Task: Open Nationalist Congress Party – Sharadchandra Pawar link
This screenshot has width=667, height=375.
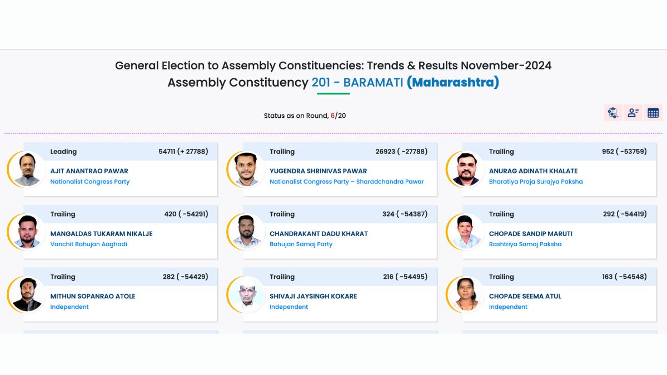Action: click(x=346, y=182)
